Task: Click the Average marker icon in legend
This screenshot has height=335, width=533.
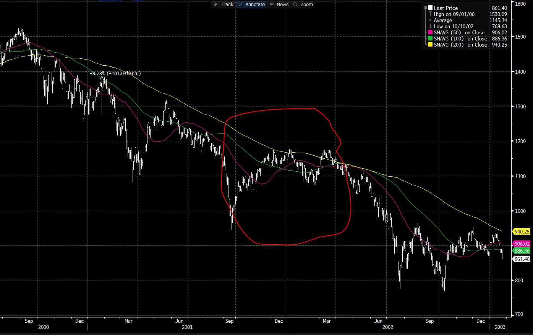Action: (x=430, y=20)
